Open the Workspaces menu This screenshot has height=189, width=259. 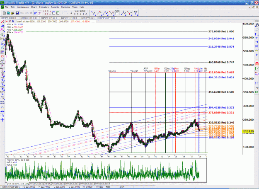click(x=23, y=7)
